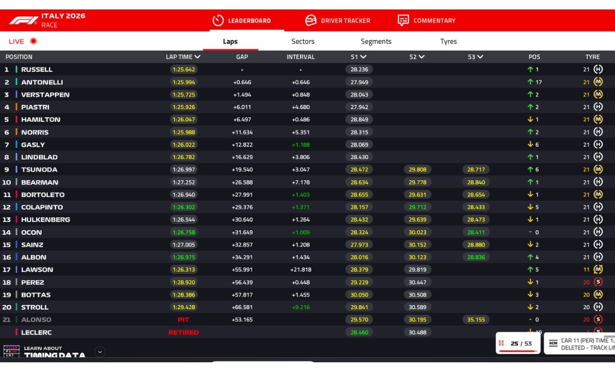Click Lawson's green position-gain arrow
The image size is (615, 373).
[x=530, y=270]
